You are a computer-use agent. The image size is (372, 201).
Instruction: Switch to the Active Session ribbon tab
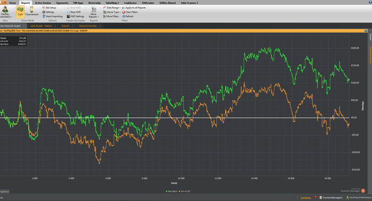(43, 3)
